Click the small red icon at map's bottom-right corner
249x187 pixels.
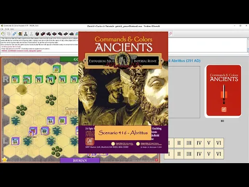[157, 160]
